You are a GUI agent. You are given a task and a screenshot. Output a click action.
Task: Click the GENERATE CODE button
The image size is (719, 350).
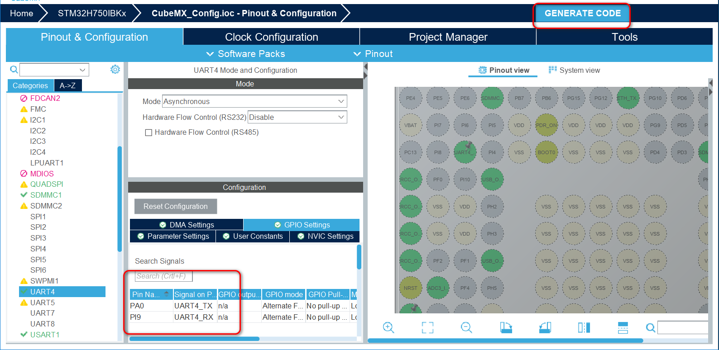582,14
